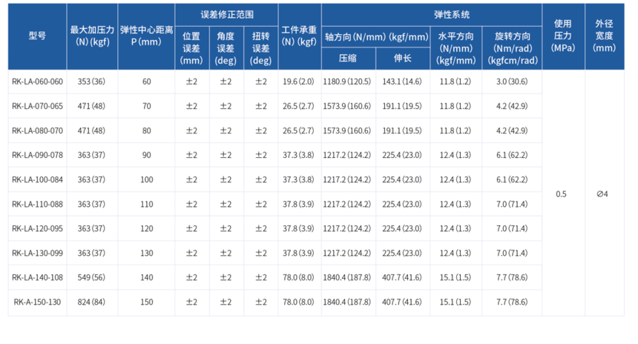638x344 pixels.
Task: Click the 最大加压力 (N)(kgf) header
Action: pos(93,36)
